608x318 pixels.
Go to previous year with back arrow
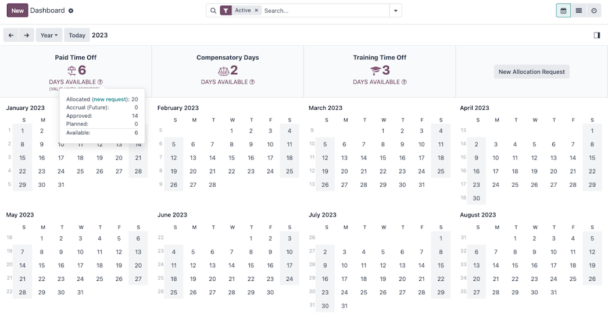11,35
